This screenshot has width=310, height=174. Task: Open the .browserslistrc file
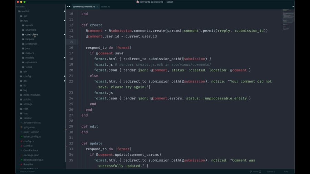point(32,123)
